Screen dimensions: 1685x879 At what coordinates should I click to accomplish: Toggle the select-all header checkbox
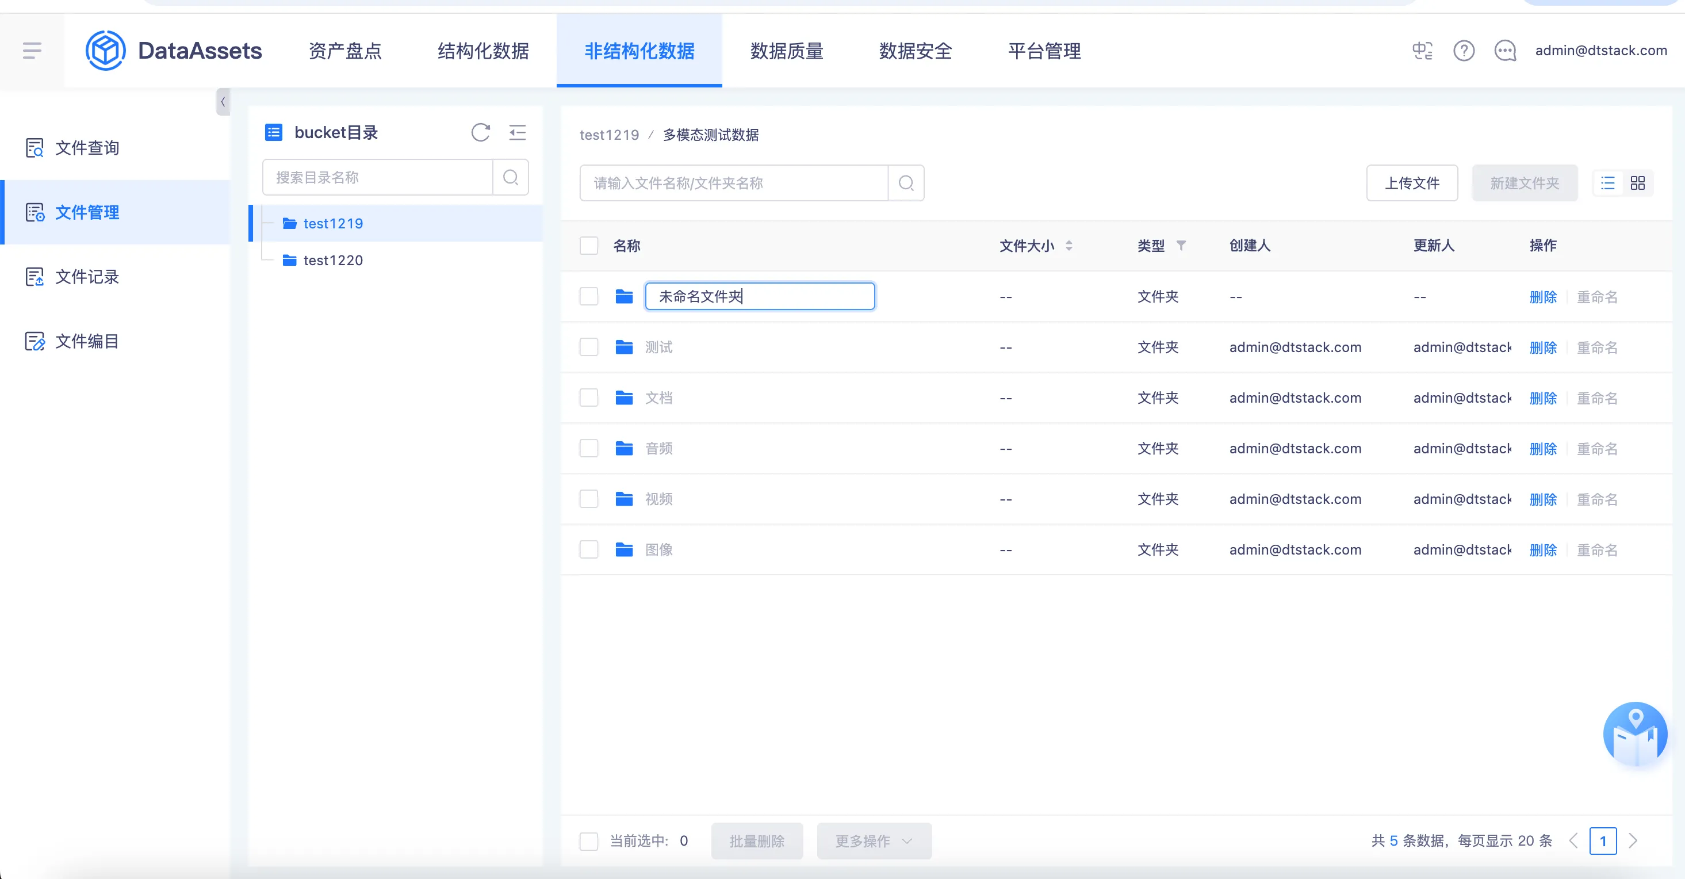tap(589, 246)
